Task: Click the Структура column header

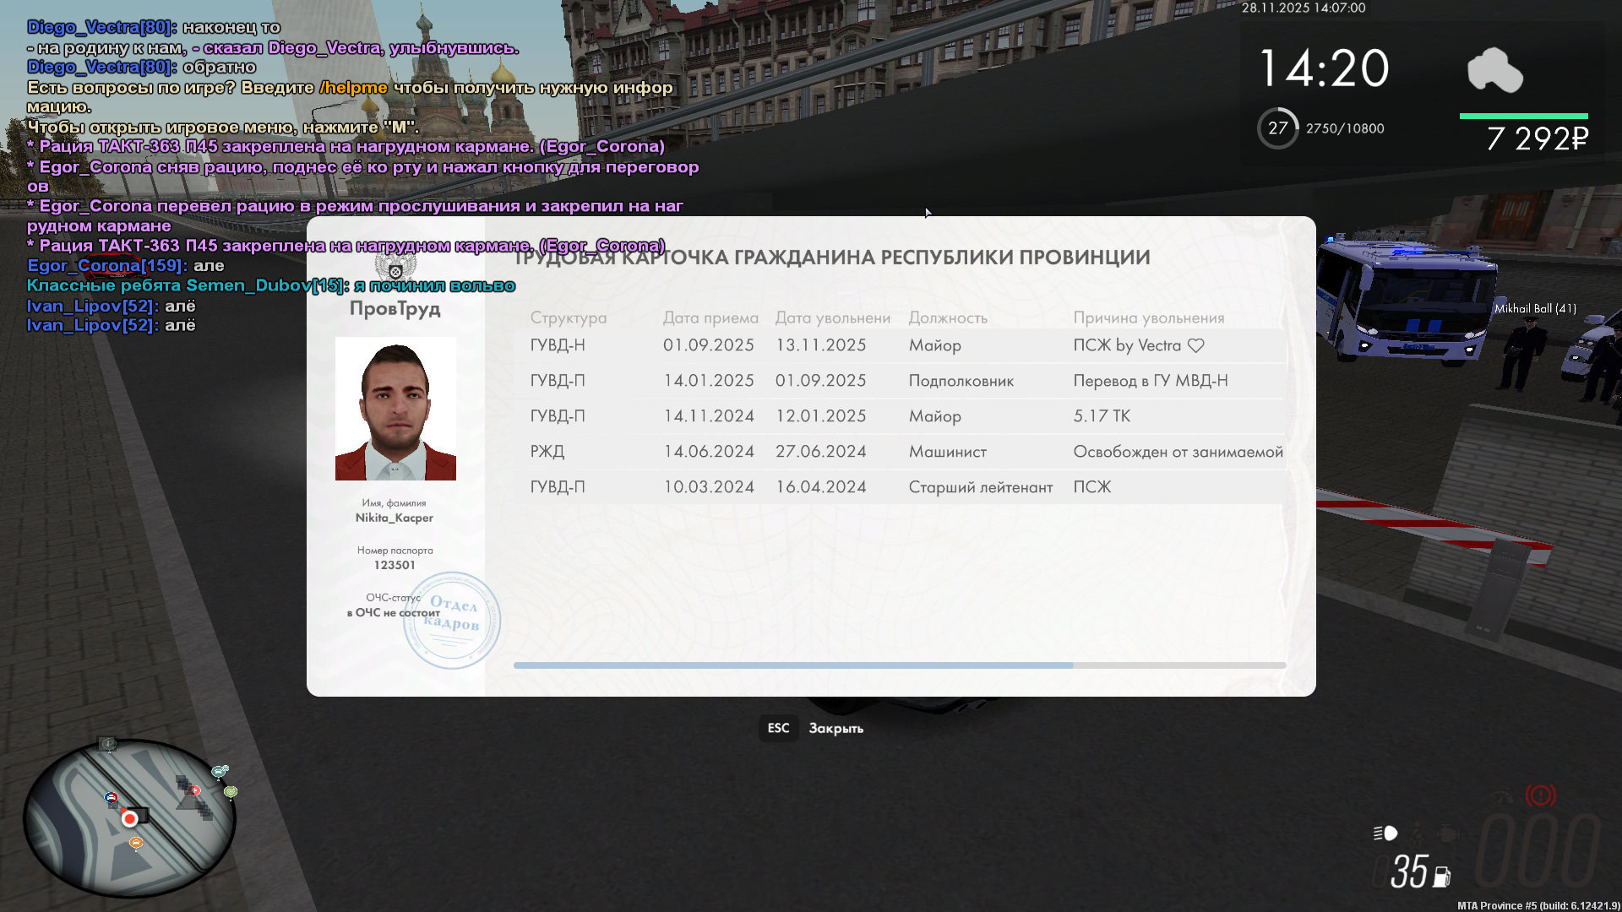Action: (568, 318)
